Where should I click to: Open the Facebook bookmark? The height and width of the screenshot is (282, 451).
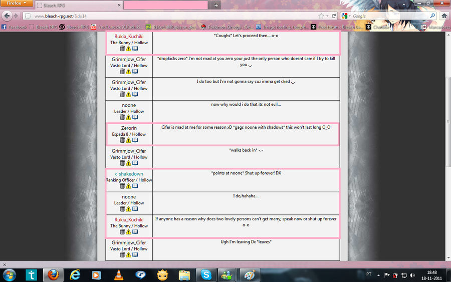click(14, 27)
